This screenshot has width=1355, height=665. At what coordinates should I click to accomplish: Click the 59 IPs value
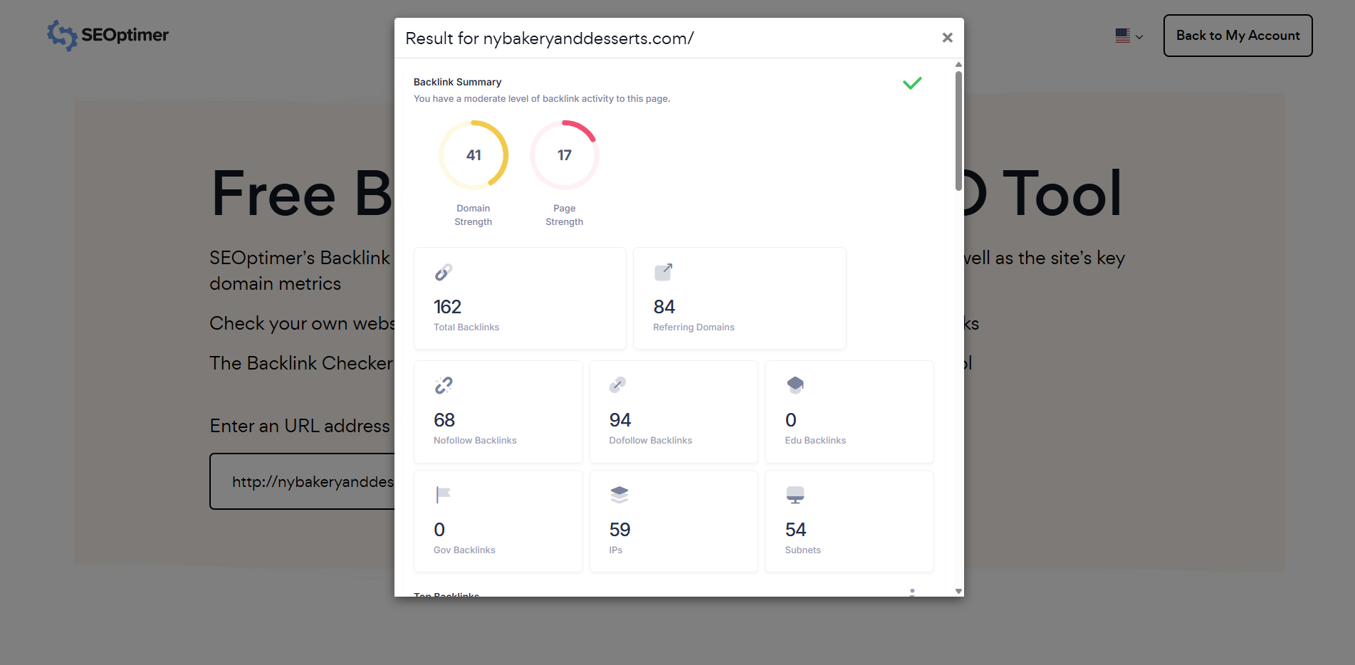[x=620, y=530]
